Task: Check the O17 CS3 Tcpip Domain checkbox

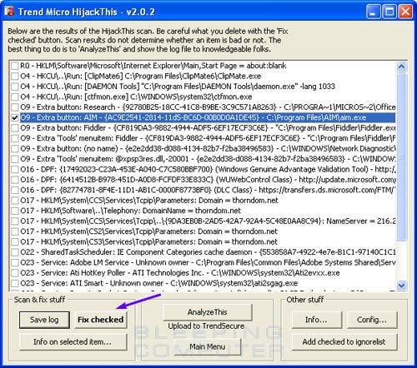Action: [x=15, y=242]
